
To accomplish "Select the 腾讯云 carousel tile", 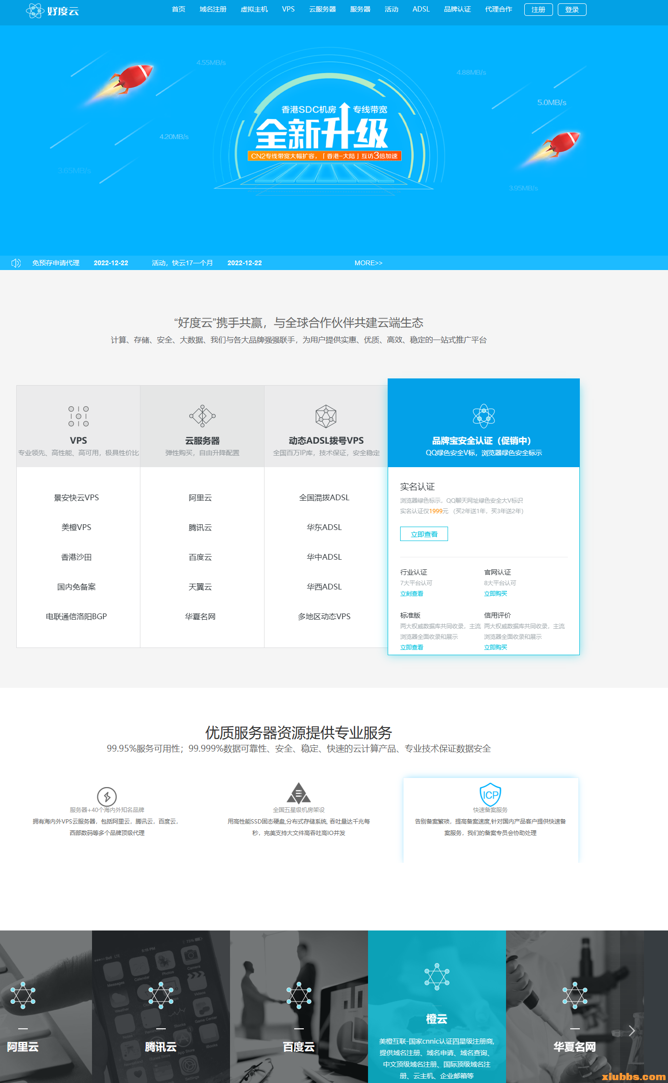I will 161,1007.
